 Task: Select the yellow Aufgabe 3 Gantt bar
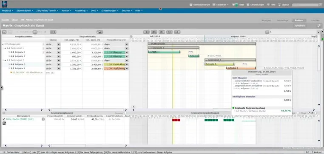(219, 64)
